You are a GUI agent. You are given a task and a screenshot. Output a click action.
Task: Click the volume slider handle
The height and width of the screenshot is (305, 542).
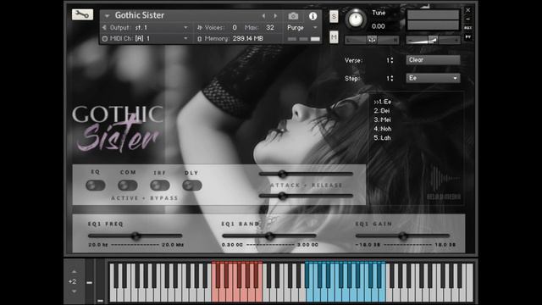433,40
